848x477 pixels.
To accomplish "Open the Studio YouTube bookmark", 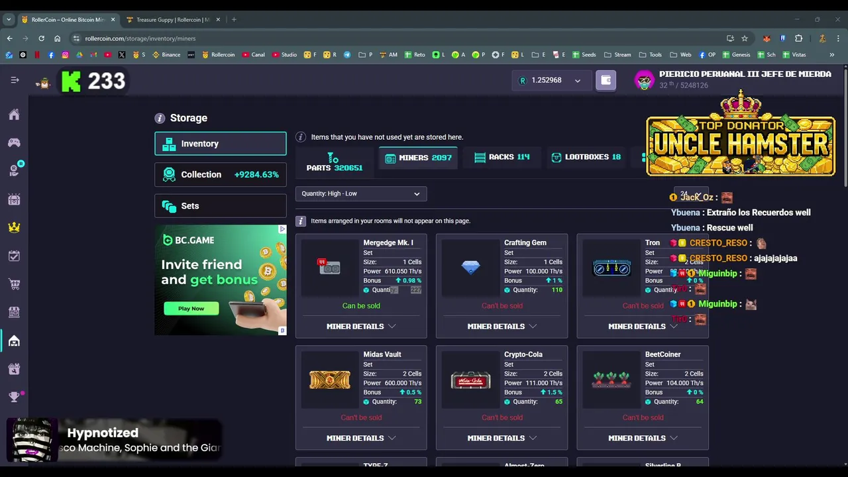I will [284, 55].
